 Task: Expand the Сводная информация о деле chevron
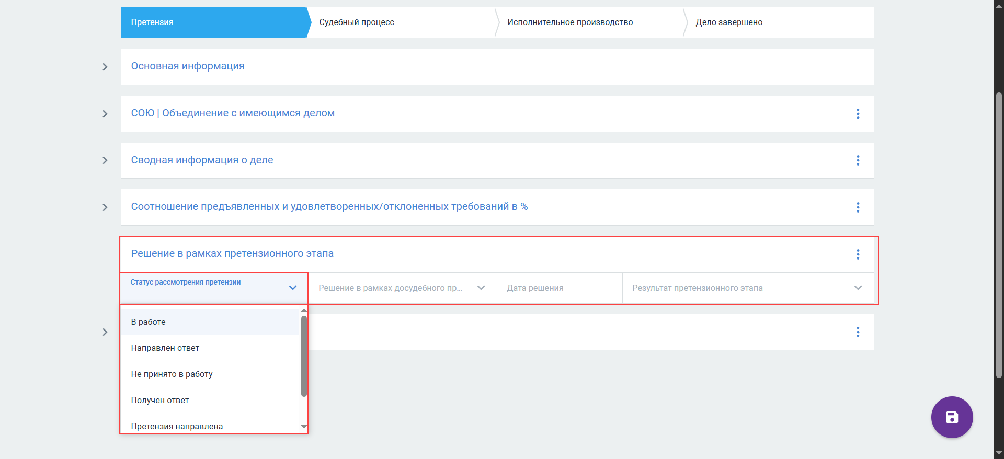[105, 160]
